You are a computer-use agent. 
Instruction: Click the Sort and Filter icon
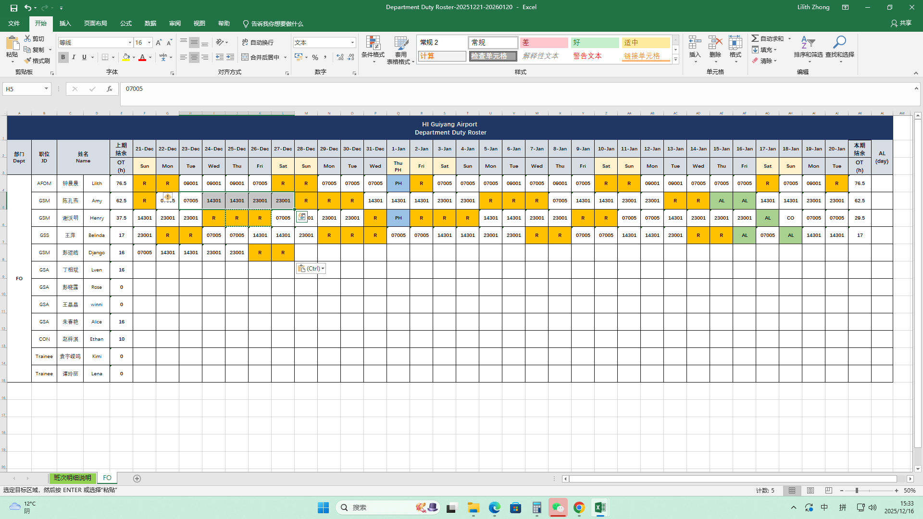pos(808,43)
